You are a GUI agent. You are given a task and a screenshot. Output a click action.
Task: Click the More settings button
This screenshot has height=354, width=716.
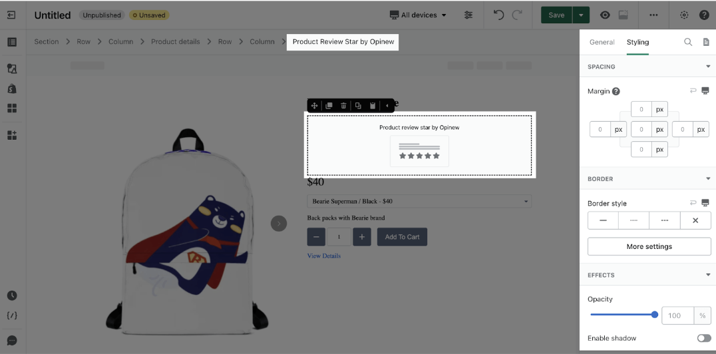(649, 247)
